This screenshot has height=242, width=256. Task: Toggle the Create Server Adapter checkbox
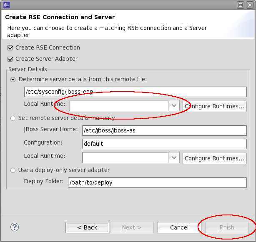click(10, 59)
